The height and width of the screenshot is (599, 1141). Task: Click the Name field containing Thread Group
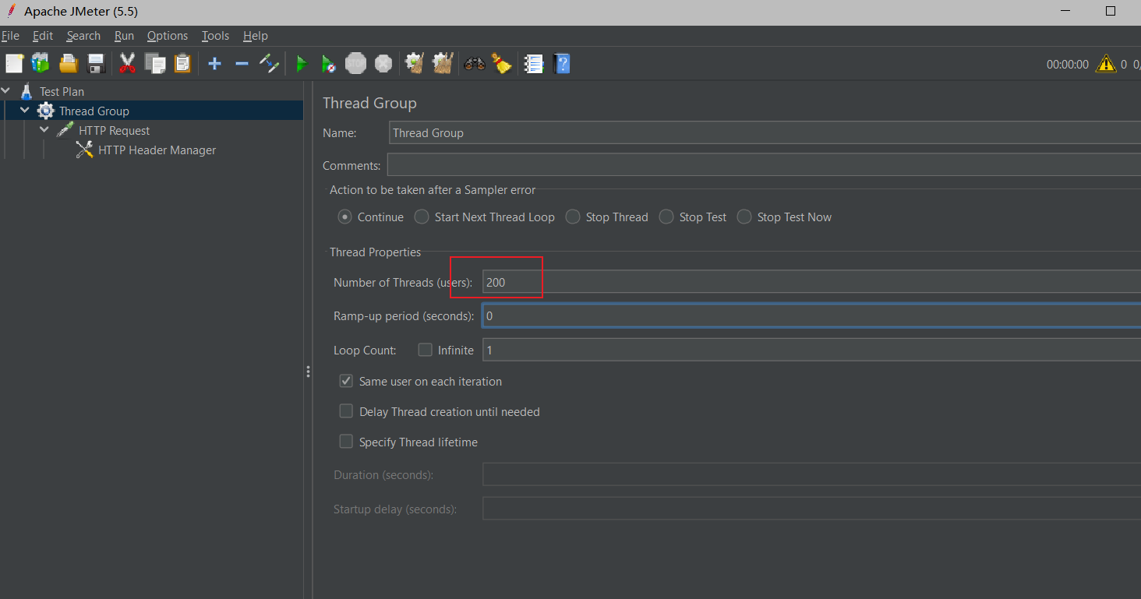(x=765, y=132)
